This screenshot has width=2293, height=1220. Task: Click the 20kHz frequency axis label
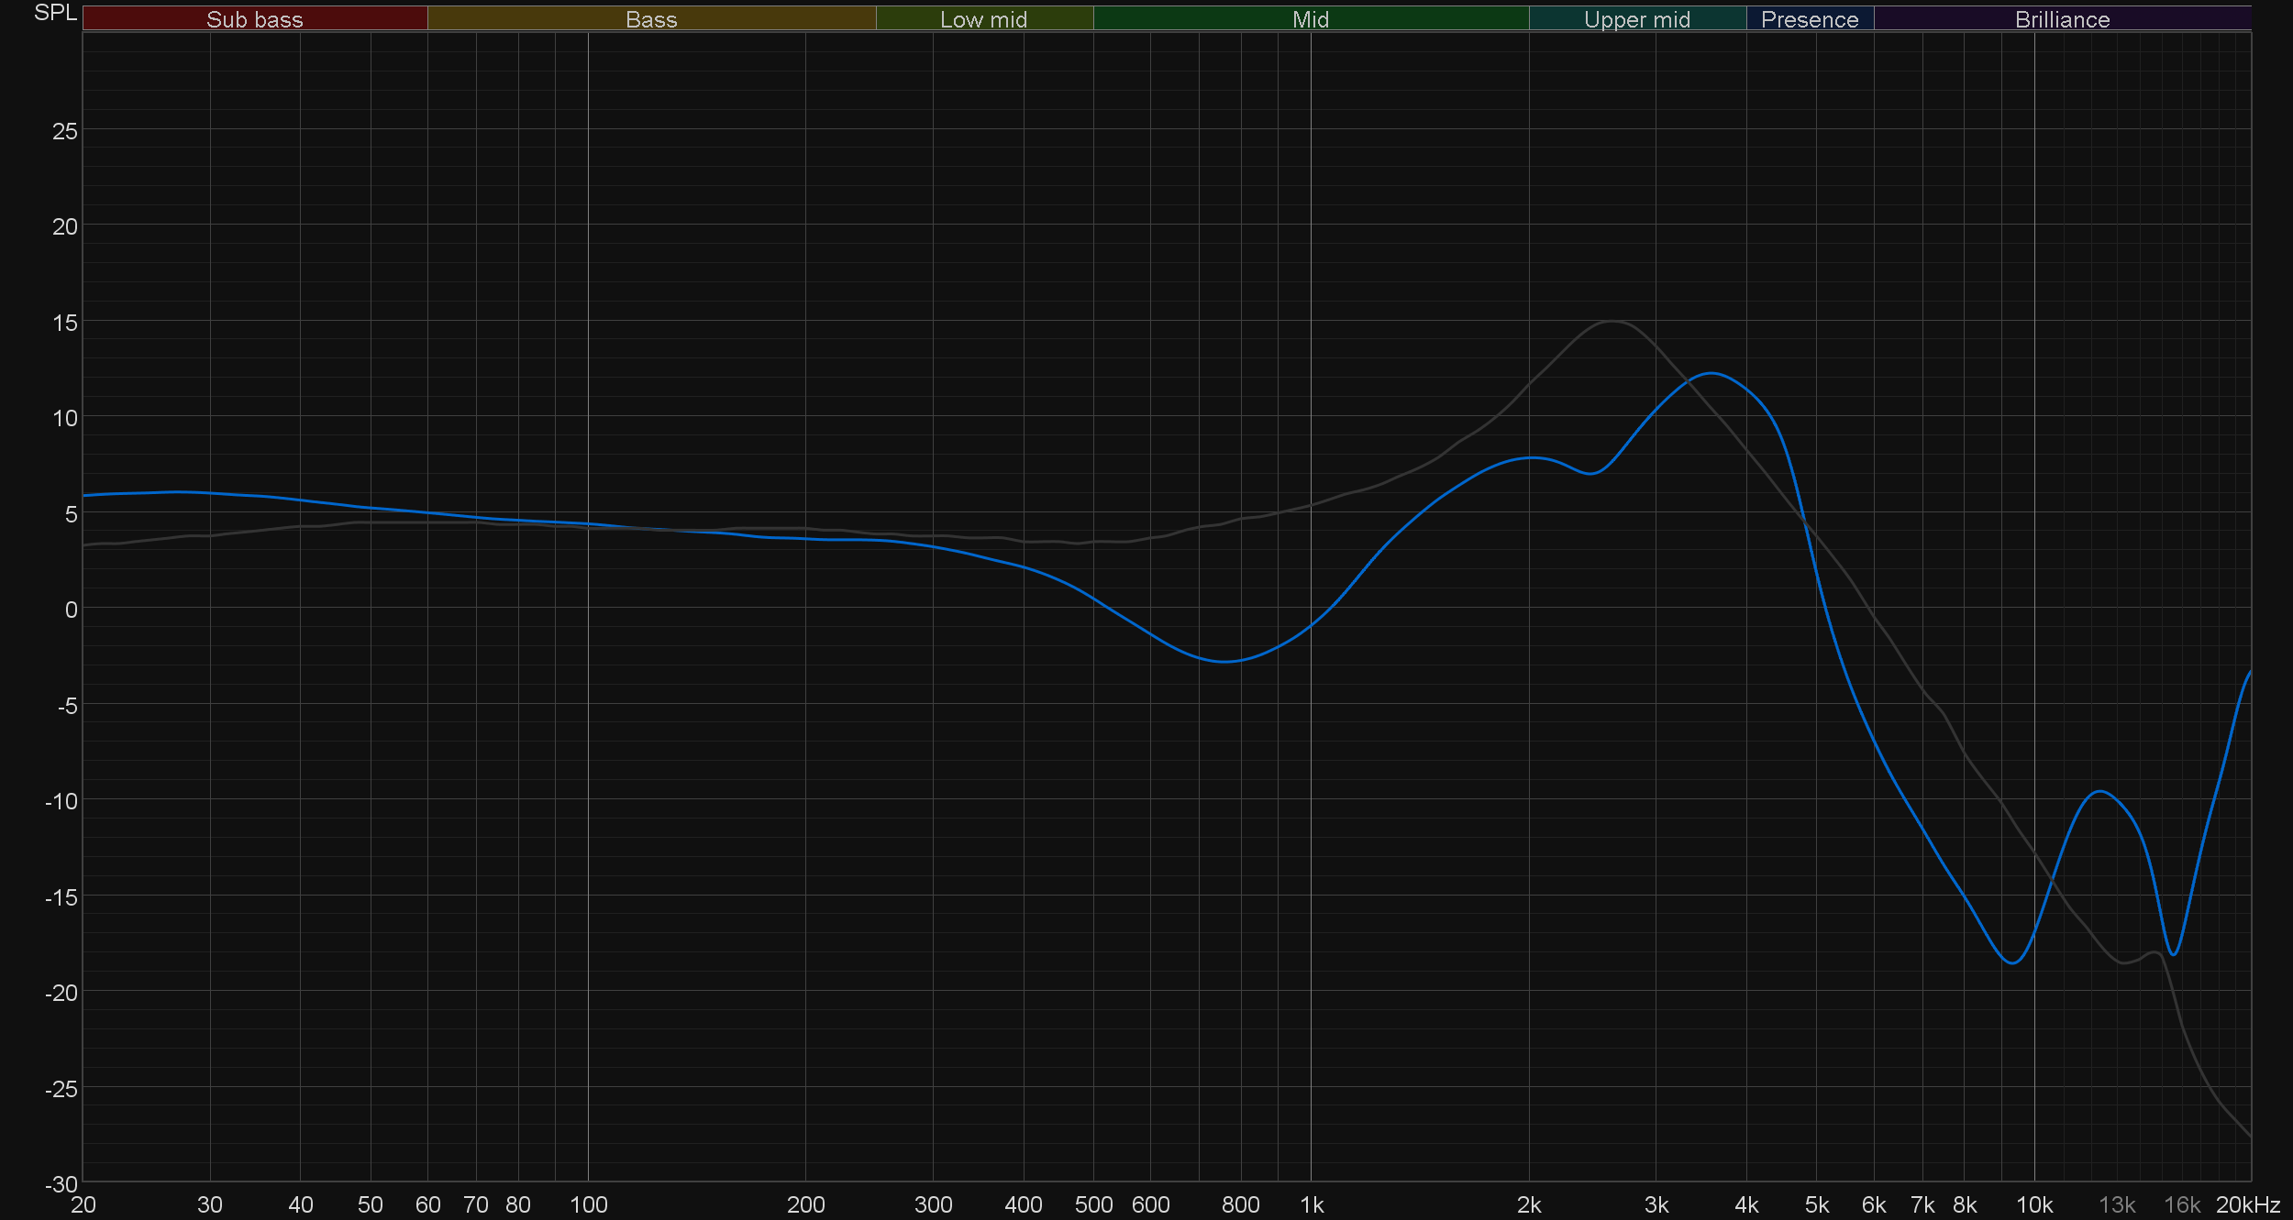click(x=2247, y=1204)
